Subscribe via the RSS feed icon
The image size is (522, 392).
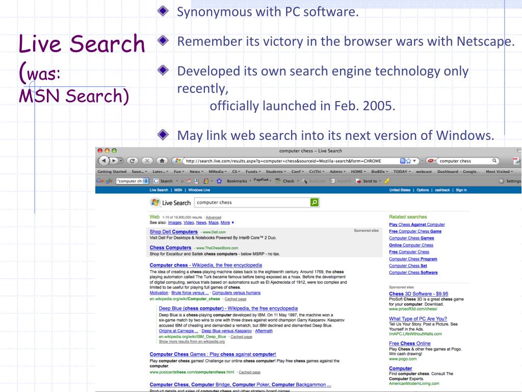click(x=403, y=161)
